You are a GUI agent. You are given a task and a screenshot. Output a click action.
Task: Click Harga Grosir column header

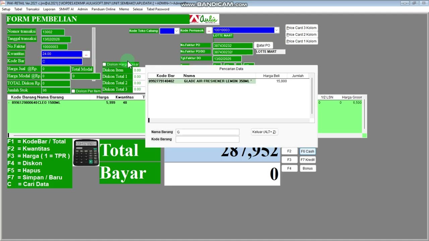352,97
